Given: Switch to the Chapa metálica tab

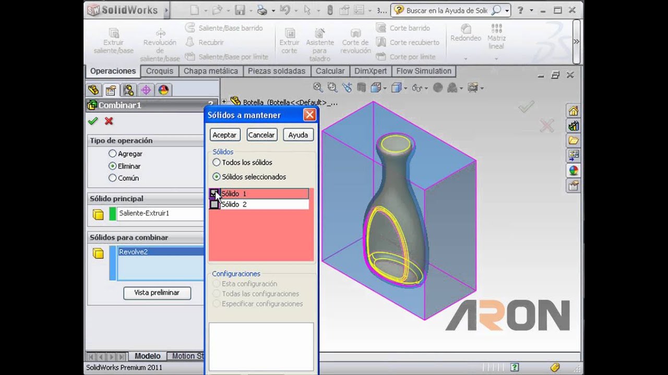Looking at the screenshot, I should pyautogui.click(x=211, y=71).
